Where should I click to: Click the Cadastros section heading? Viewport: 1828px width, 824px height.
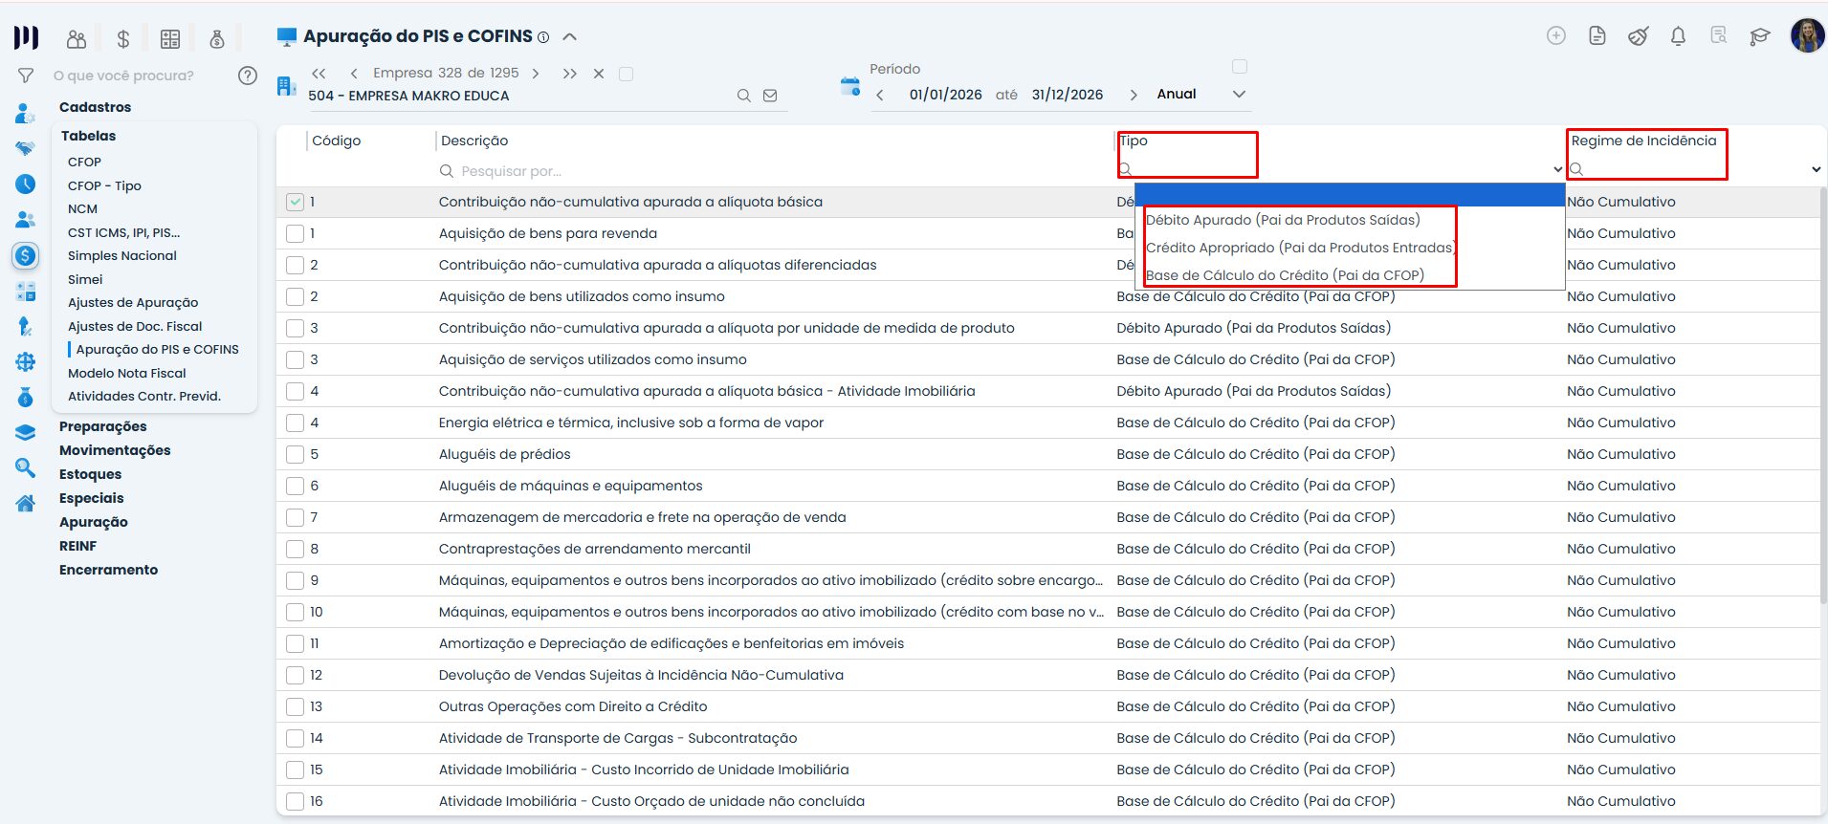click(95, 107)
